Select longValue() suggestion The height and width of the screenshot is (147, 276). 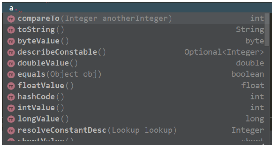[43, 119]
